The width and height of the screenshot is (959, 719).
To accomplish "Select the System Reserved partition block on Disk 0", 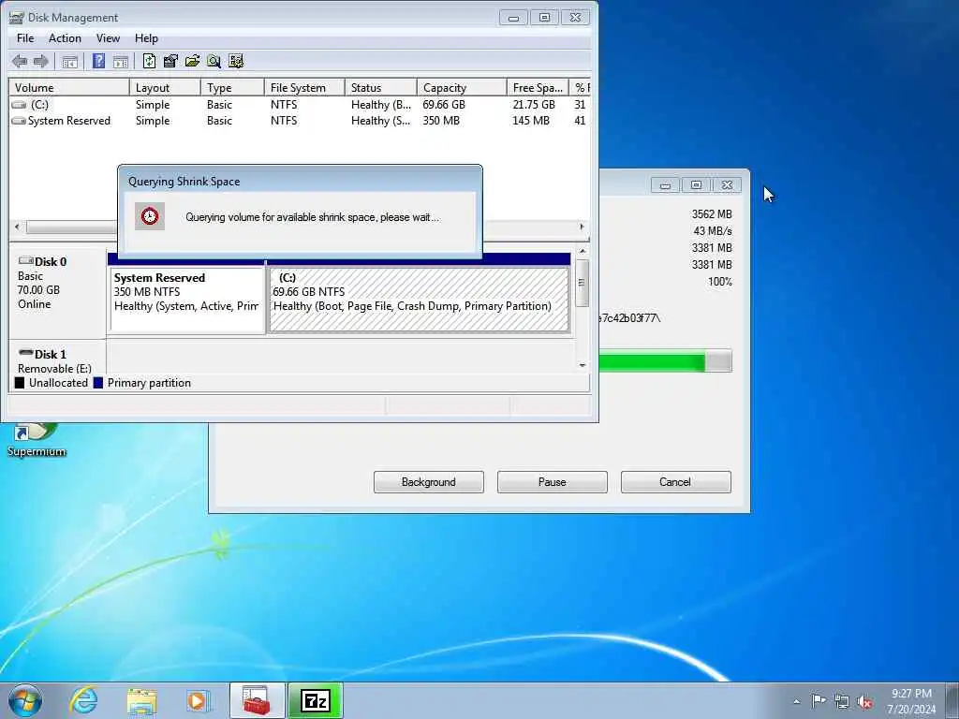I will [187, 300].
